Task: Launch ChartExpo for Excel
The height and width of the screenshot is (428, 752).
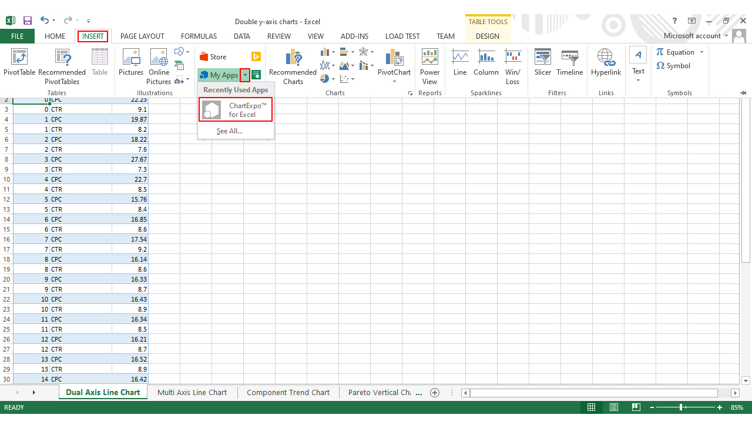Action: click(235, 109)
